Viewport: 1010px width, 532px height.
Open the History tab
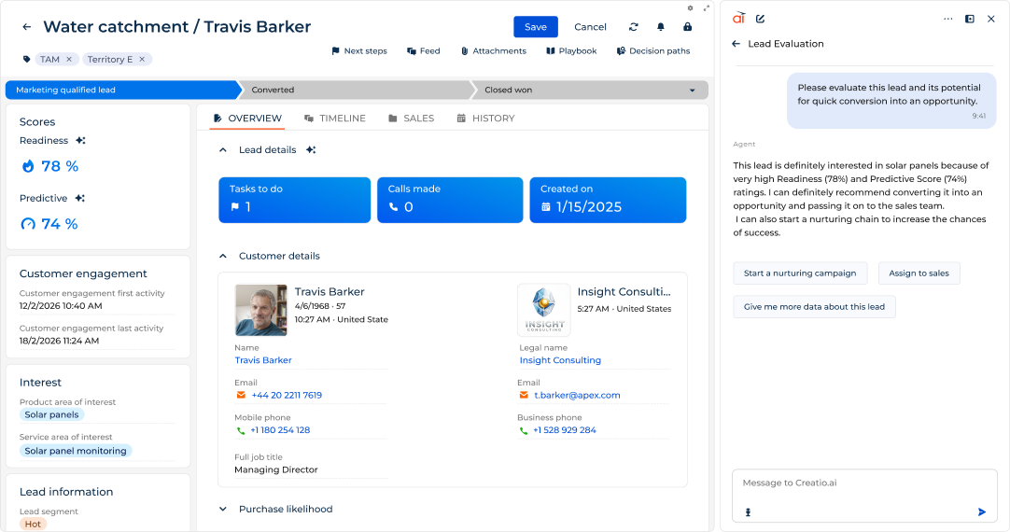[x=485, y=119]
